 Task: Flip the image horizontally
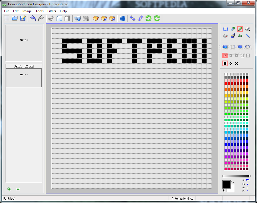133,18
